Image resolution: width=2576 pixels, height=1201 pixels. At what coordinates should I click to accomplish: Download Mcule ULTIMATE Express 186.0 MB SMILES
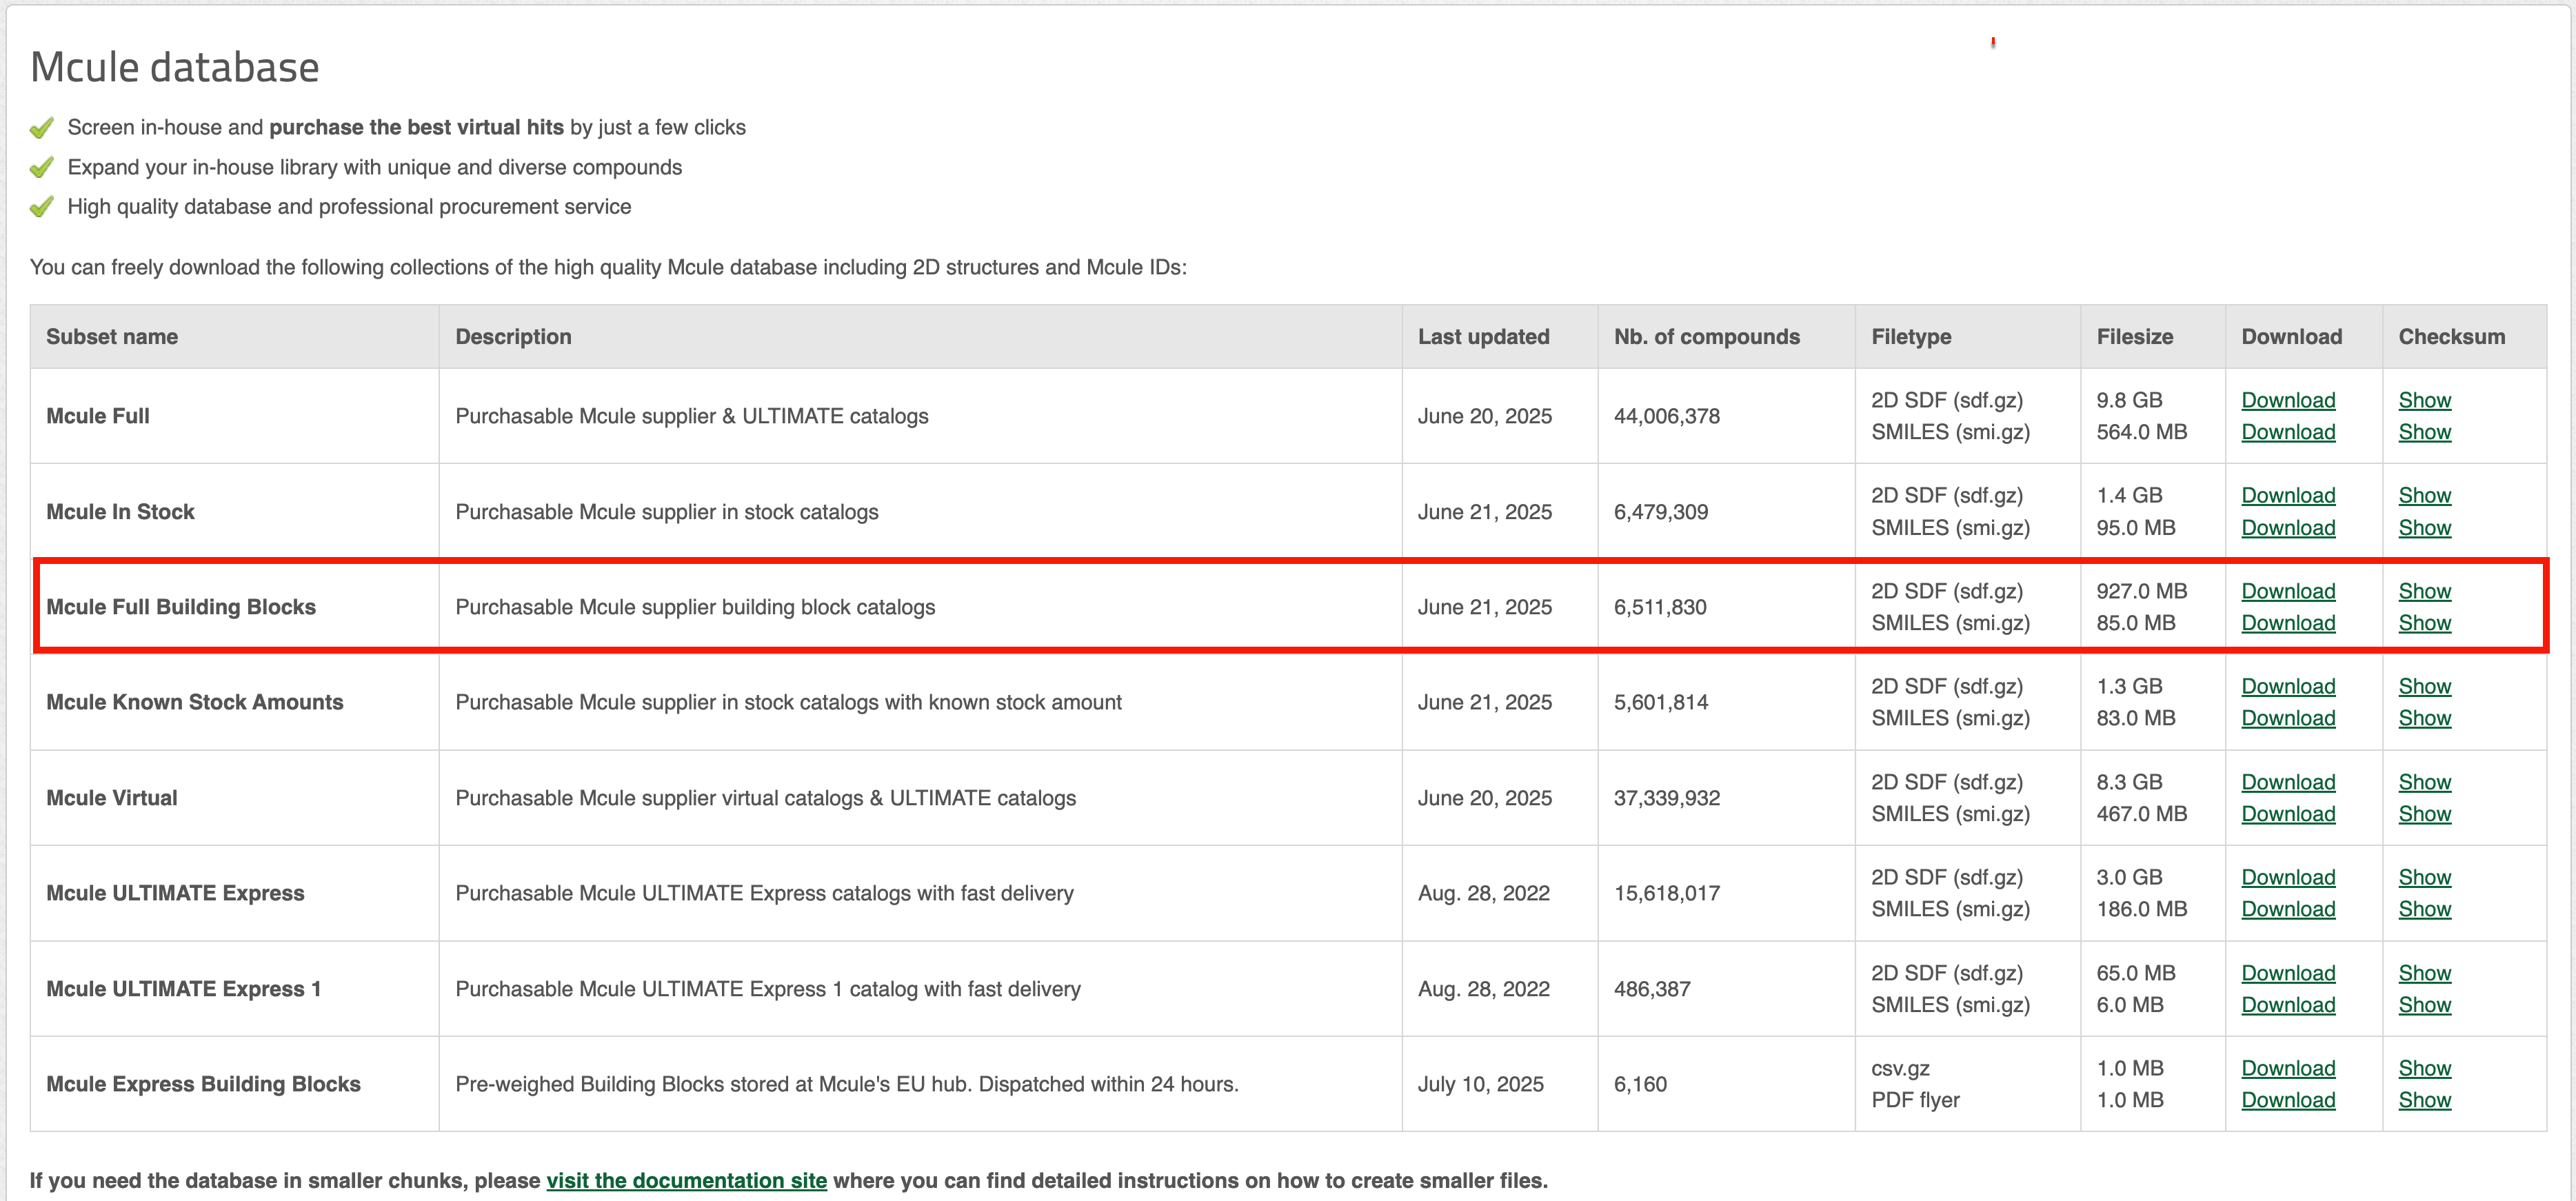click(2288, 909)
